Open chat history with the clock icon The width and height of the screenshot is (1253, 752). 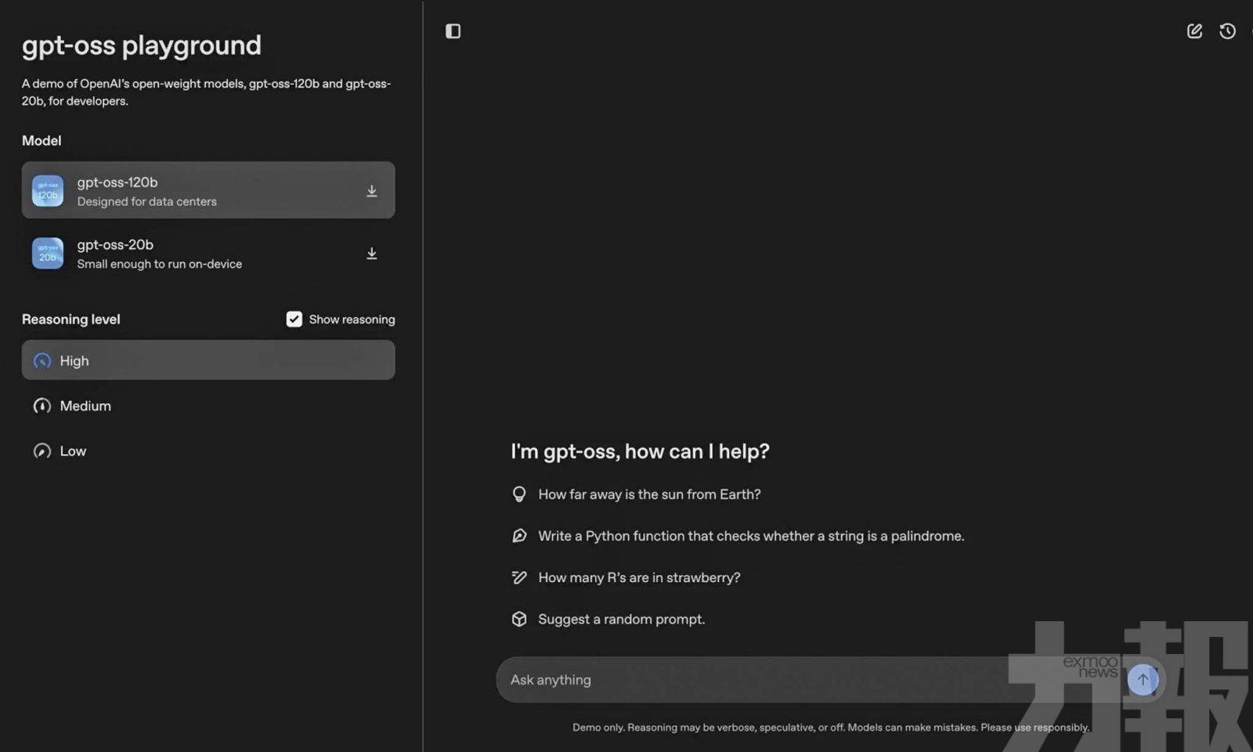pos(1227,31)
